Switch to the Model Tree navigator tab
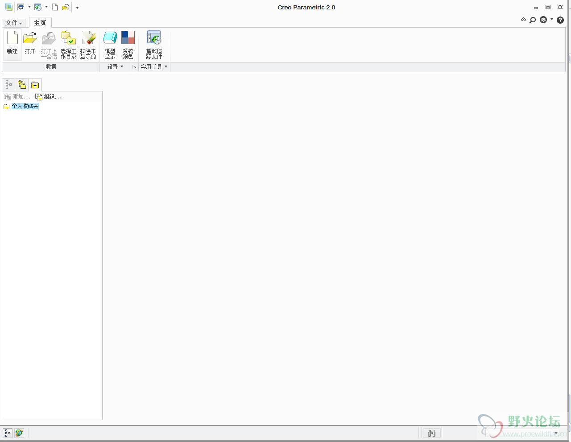Image resolution: width=571 pixels, height=442 pixels. [x=8, y=84]
